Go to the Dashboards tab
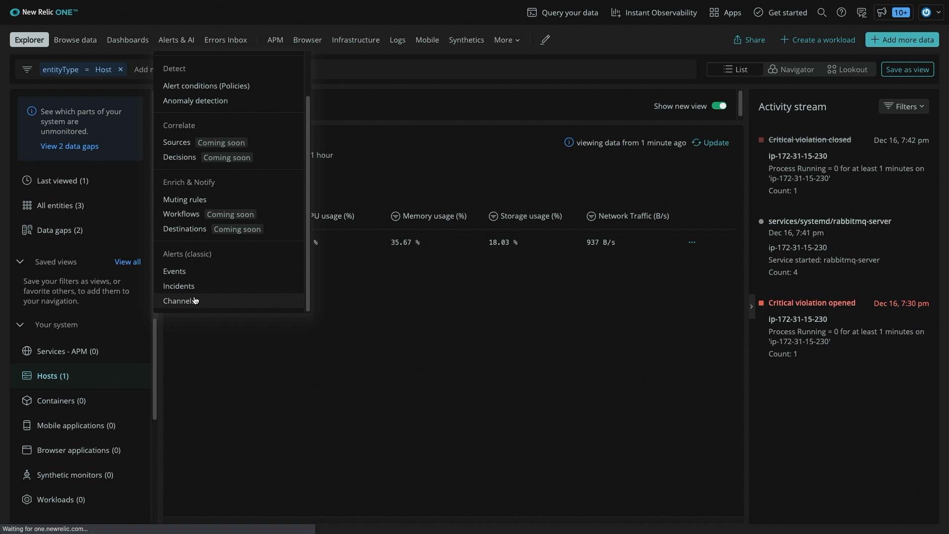 tap(128, 40)
